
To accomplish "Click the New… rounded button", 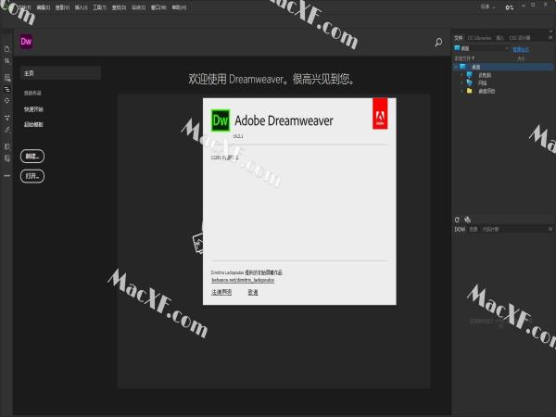I will coord(32,156).
